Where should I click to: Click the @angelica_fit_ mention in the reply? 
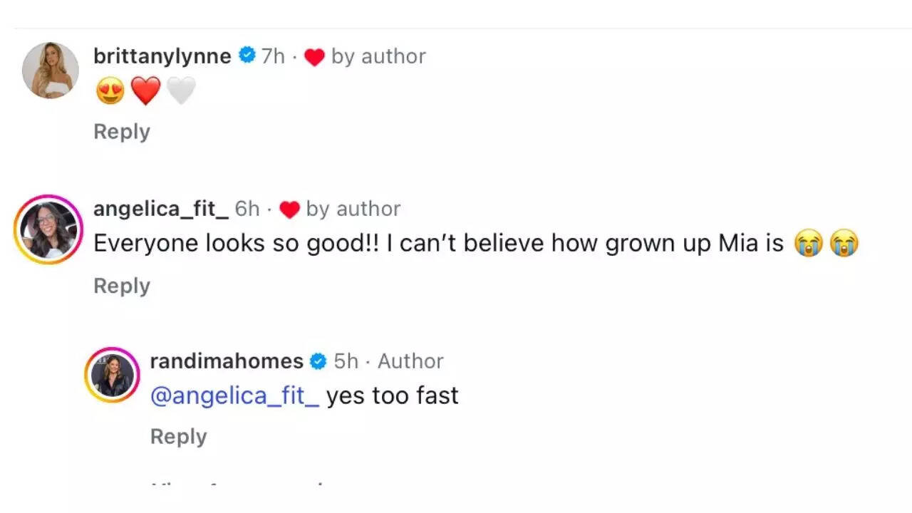pyautogui.click(x=235, y=395)
